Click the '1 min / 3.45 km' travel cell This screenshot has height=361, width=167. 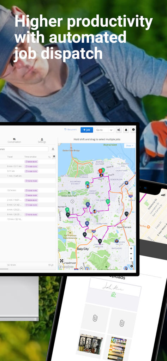[14, 176]
